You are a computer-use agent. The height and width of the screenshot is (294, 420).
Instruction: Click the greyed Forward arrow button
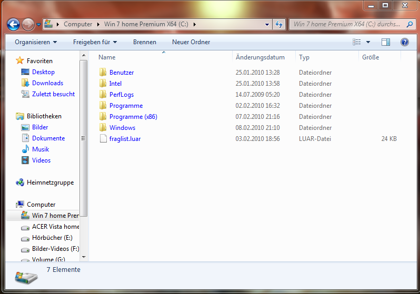(28, 24)
